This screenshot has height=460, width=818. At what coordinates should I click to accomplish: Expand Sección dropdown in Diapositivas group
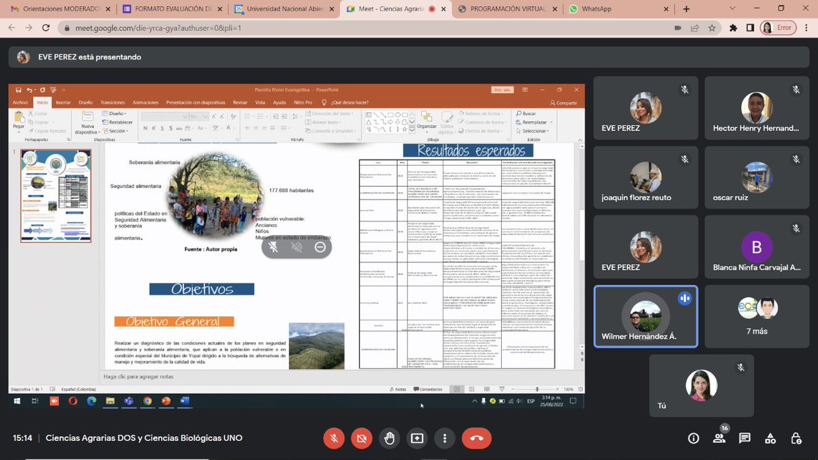(127, 131)
